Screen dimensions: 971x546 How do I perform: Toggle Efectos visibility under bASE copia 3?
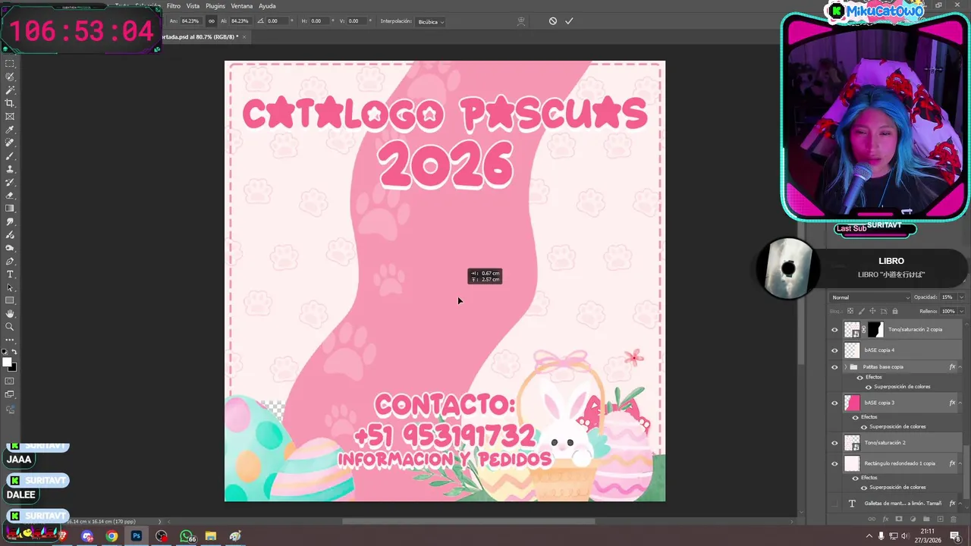pos(856,417)
